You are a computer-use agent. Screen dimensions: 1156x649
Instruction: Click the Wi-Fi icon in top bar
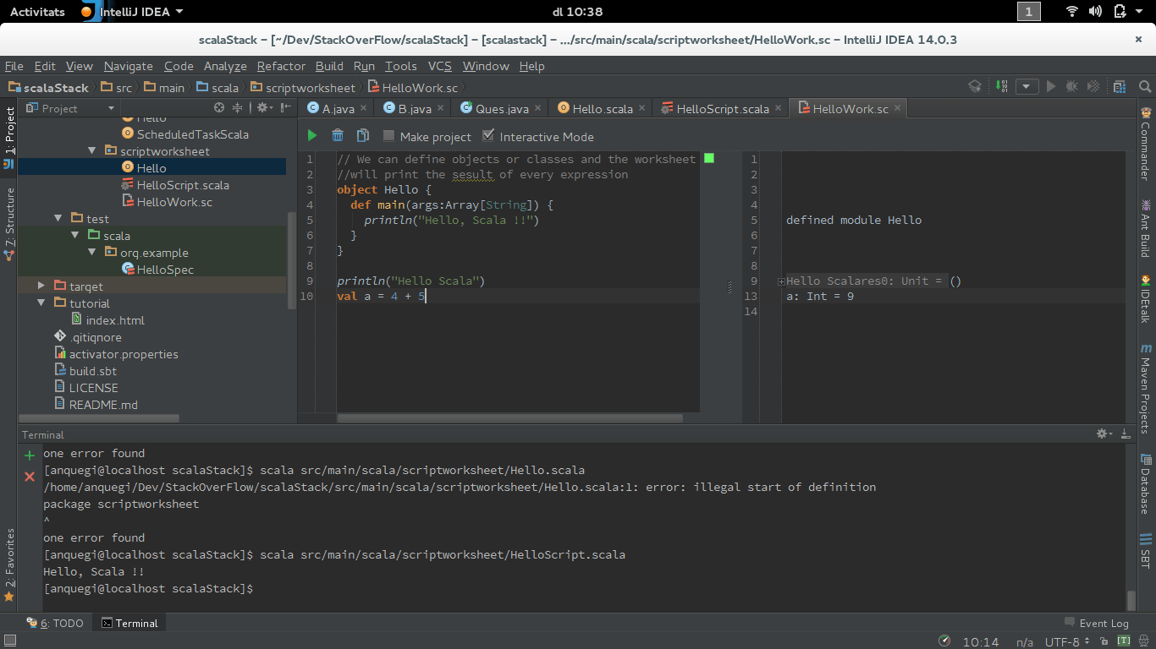(x=1072, y=11)
